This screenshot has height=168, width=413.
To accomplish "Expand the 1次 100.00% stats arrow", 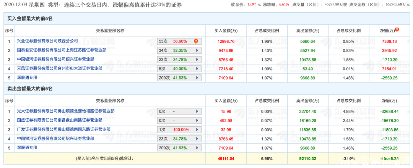I will pos(197,129).
